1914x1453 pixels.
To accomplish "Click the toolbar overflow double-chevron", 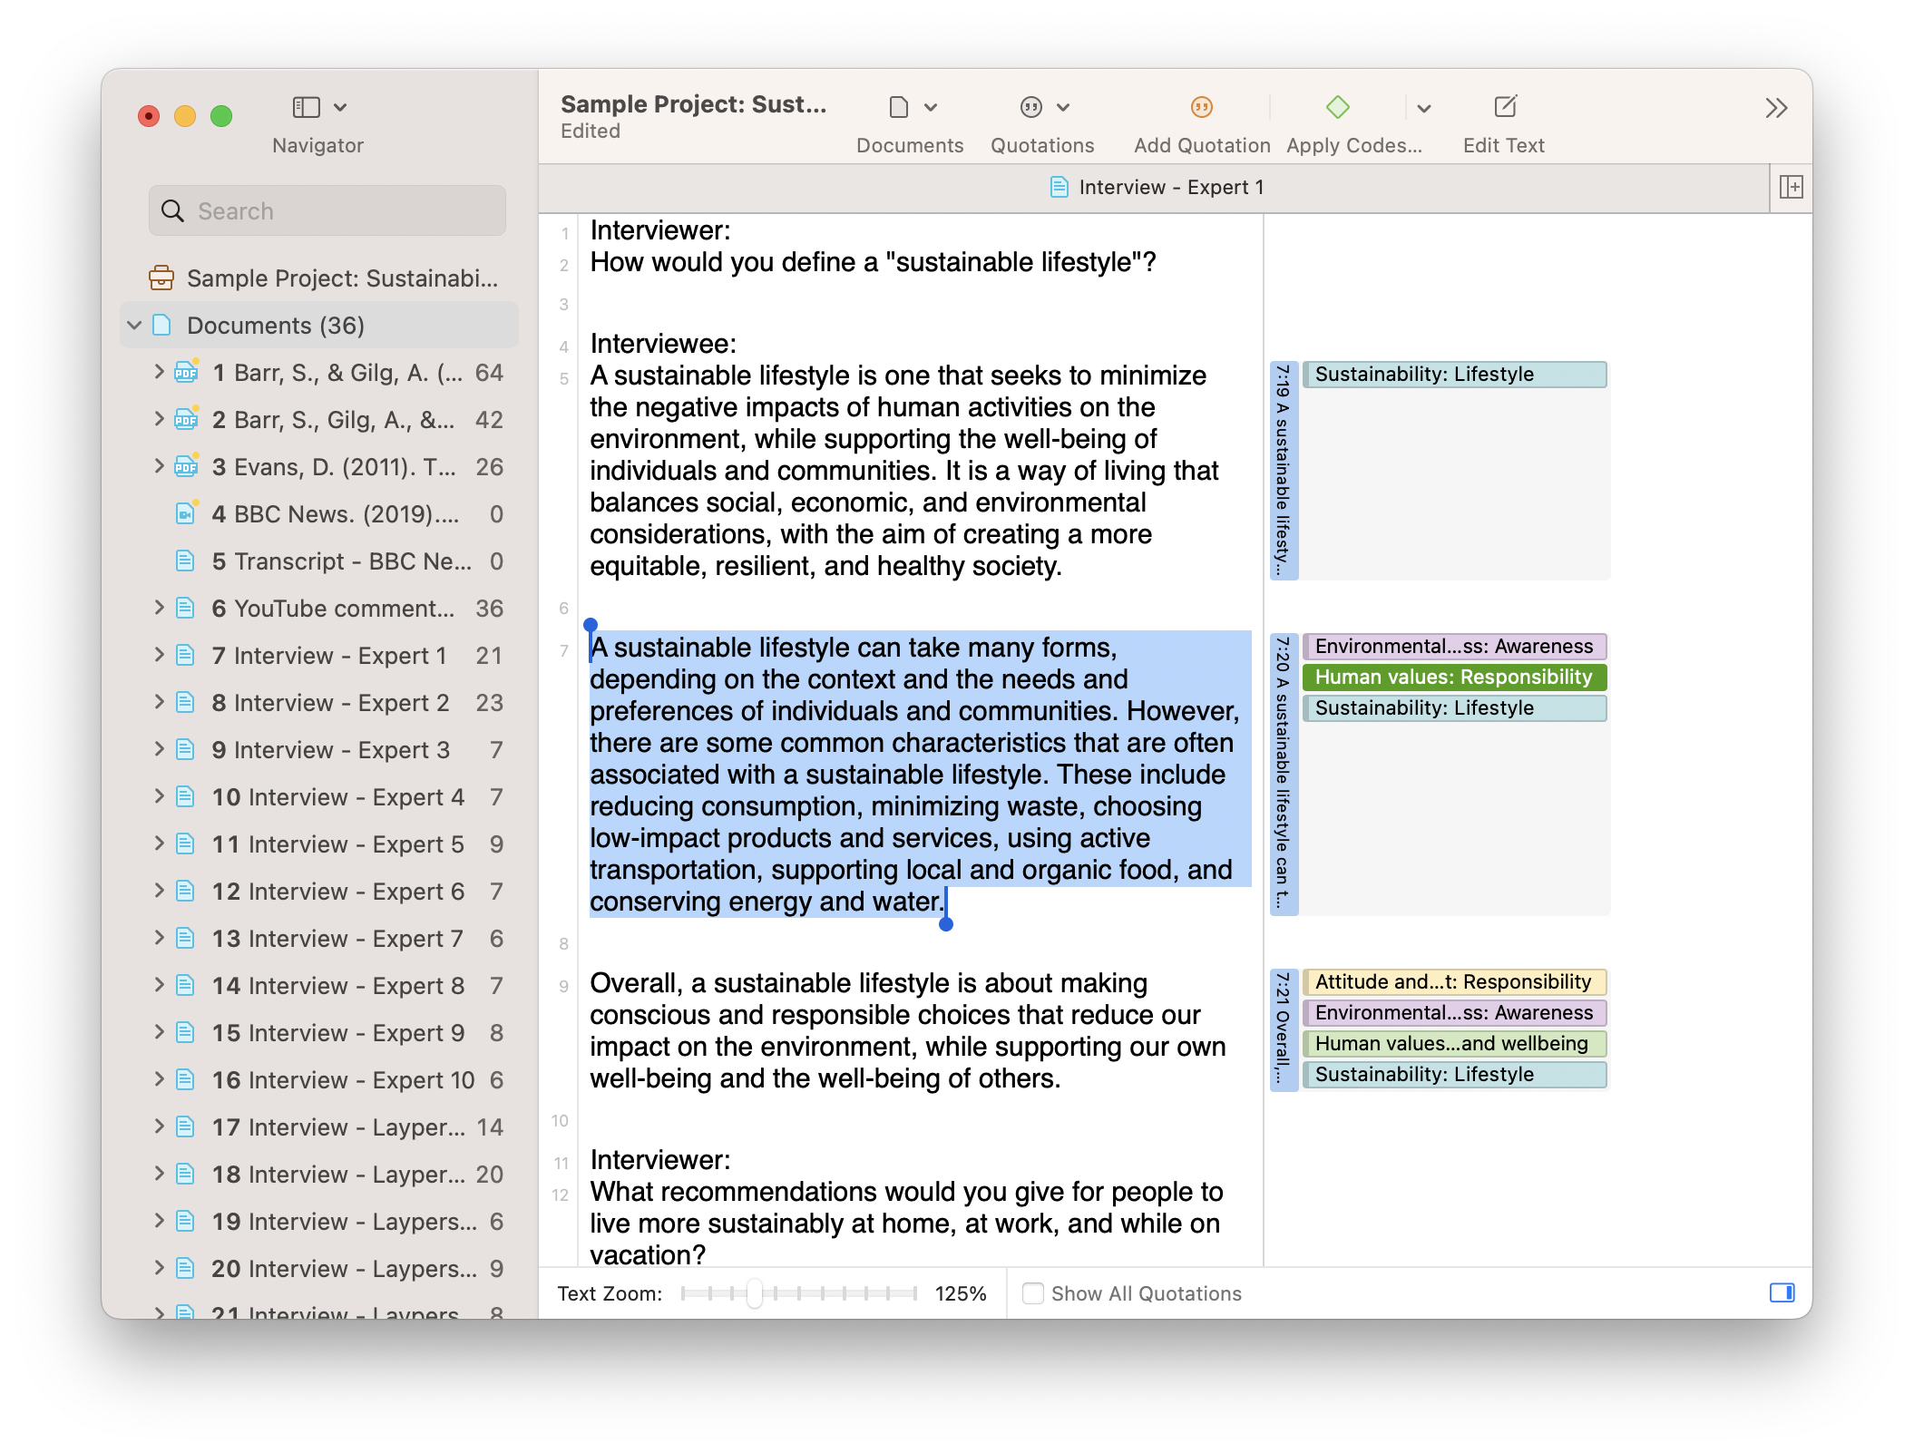I will click(1775, 109).
